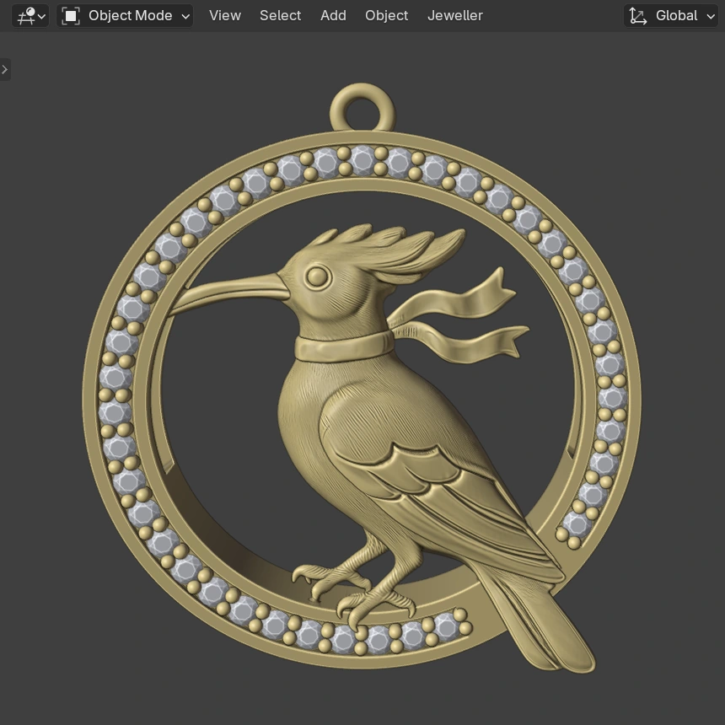Open the Global transform orientation dropdown
725x725 pixels.
click(x=671, y=16)
